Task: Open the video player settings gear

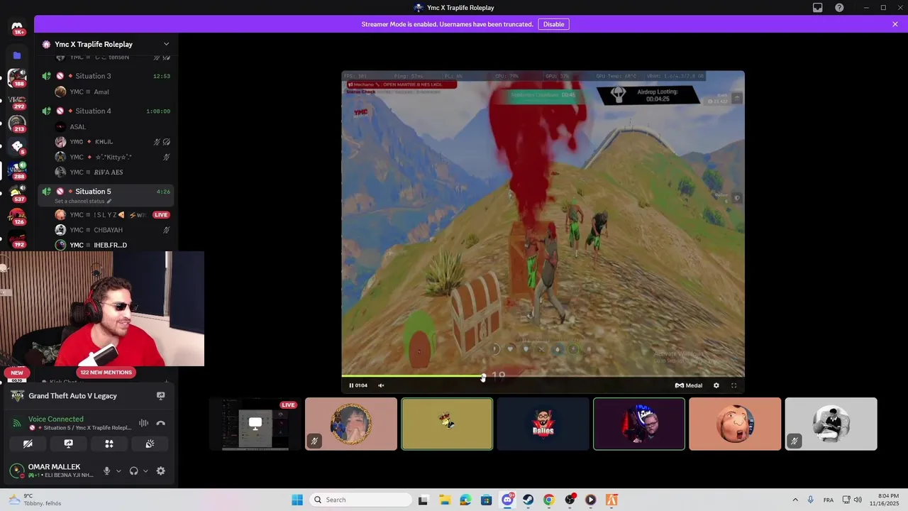Action: (716, 385)
